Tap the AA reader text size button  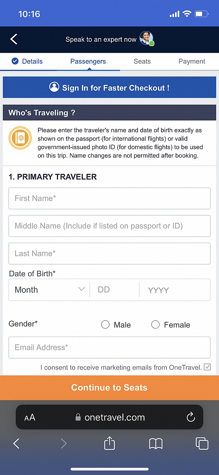pyautogui.click(x=30, y=418)
